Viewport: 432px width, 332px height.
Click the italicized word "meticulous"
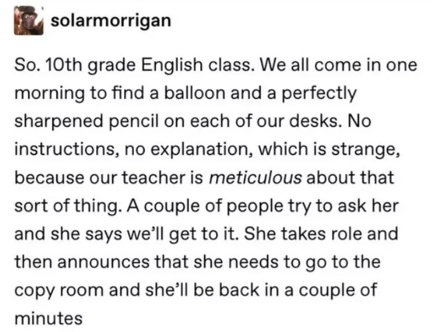pos(256,178)
